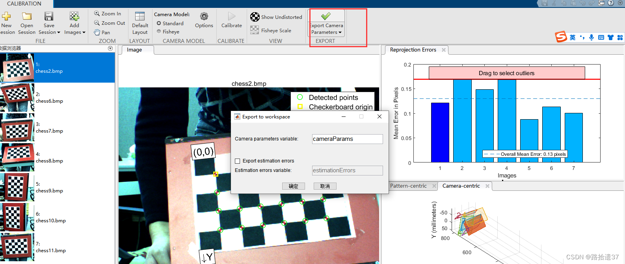Click Export Camera Parameters checkmark icon
The image size is (625, 264).
point(326,16)
